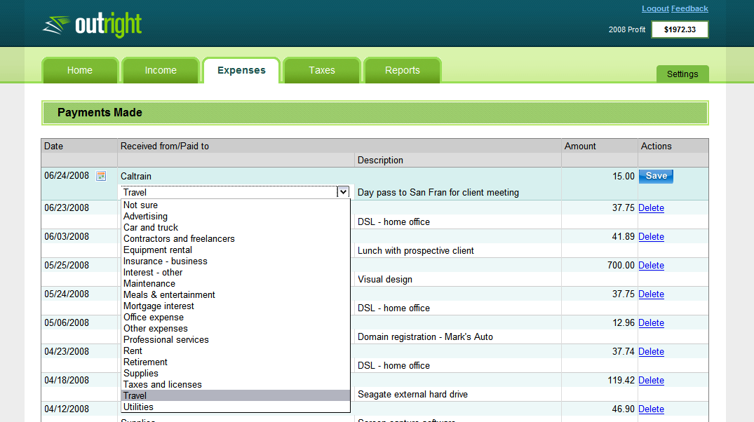
Task: Pick Other expenses category
Action: 235,328
